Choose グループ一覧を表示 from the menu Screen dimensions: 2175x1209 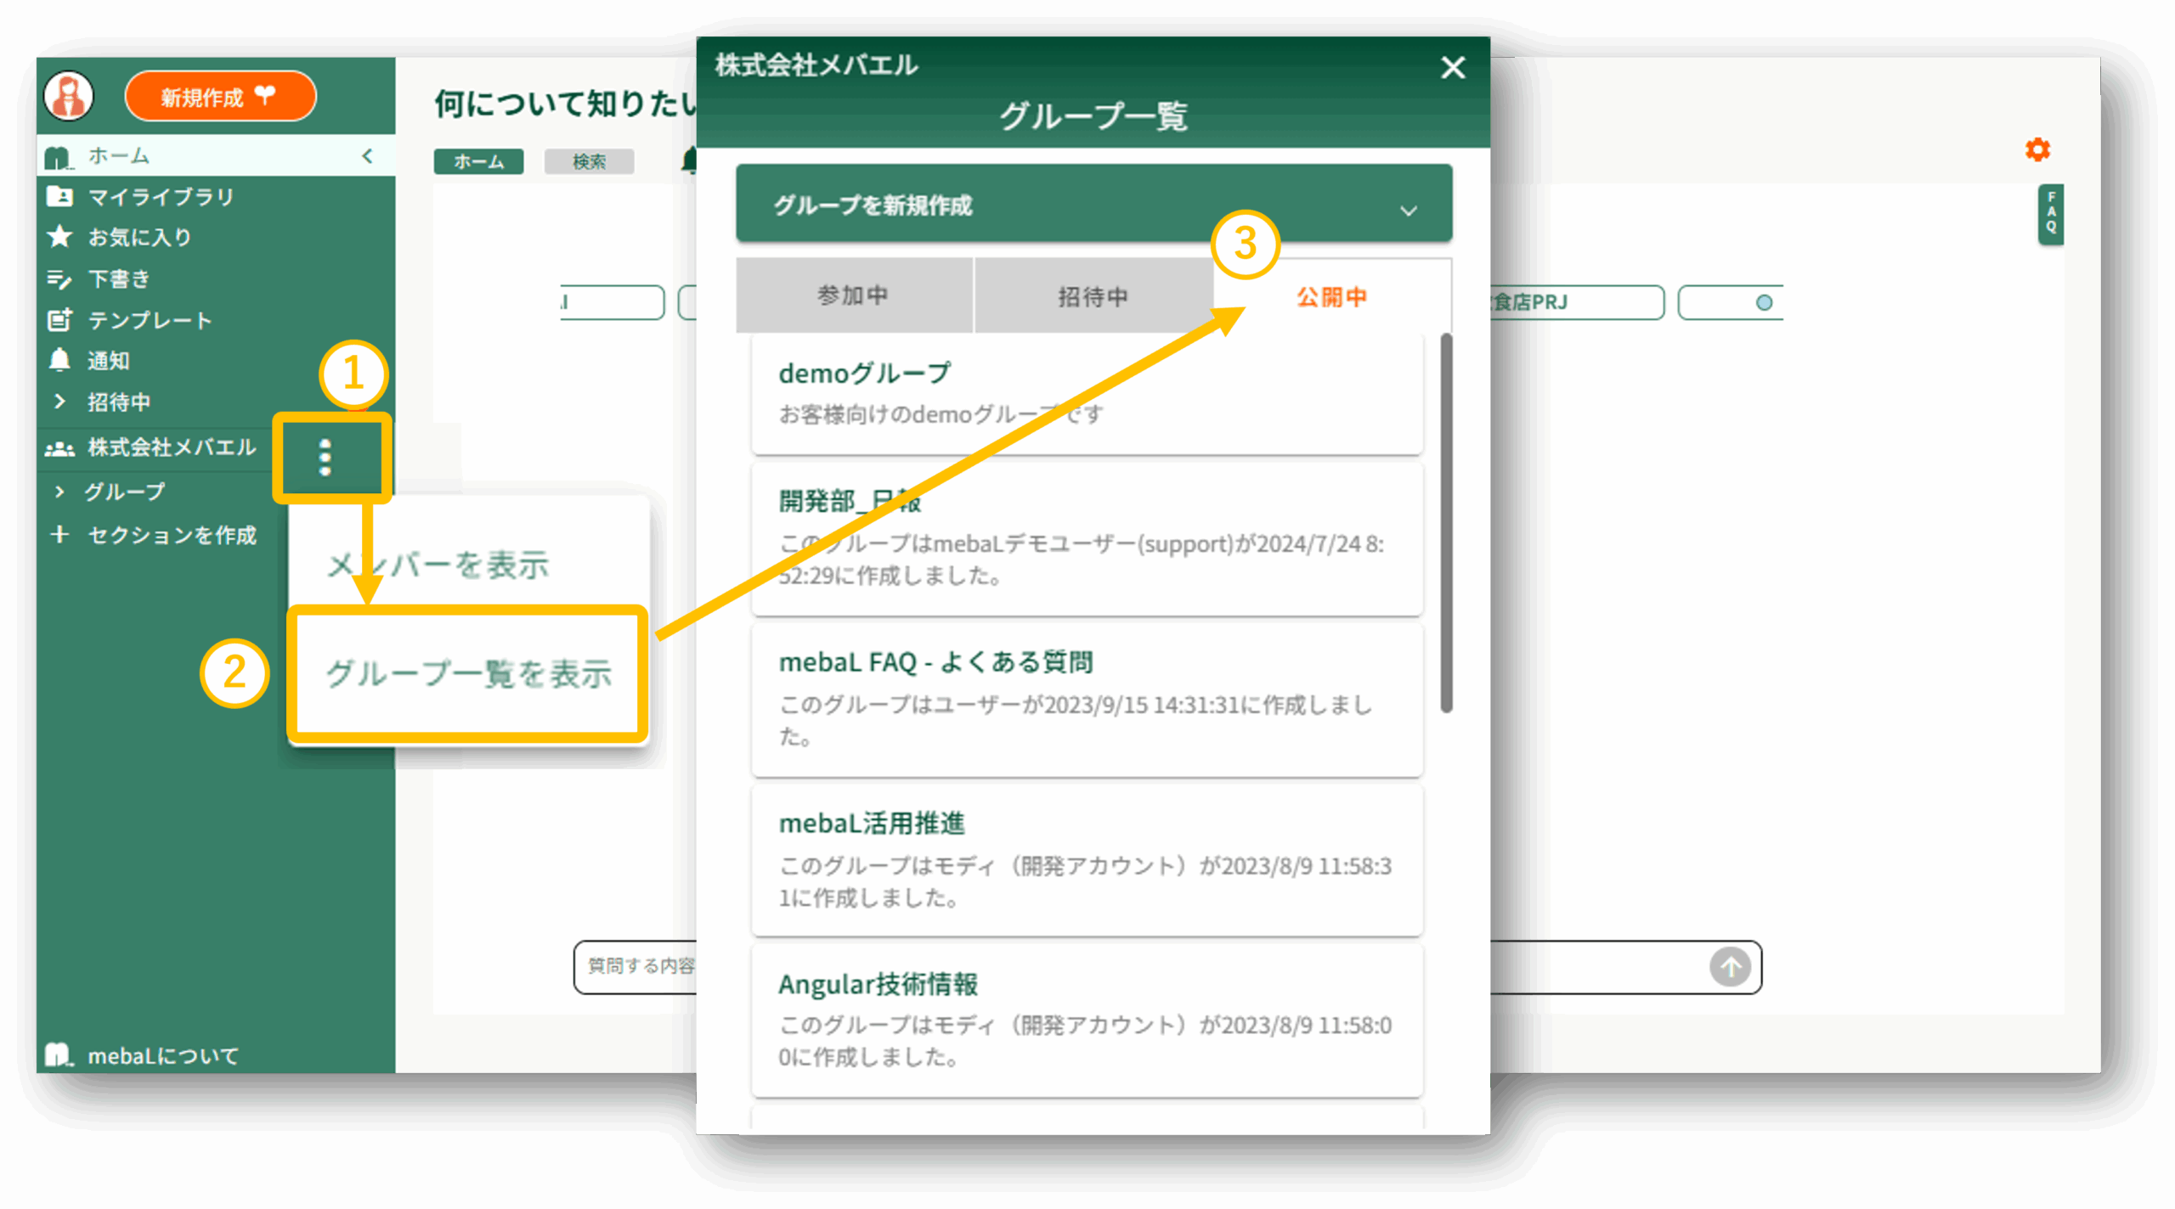pyautogui.click(x=468, y=674)
